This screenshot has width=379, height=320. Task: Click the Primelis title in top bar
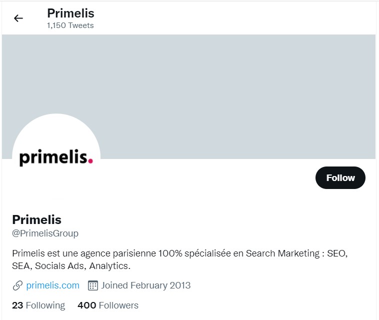(70, 13)
